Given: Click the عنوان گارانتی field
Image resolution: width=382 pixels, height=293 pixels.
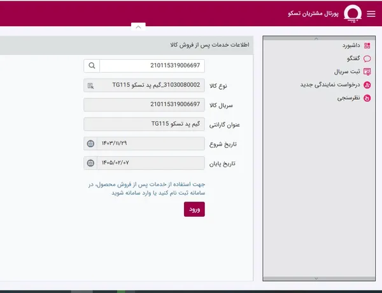Looking at the screenshot, I should [x=144, y=124].
